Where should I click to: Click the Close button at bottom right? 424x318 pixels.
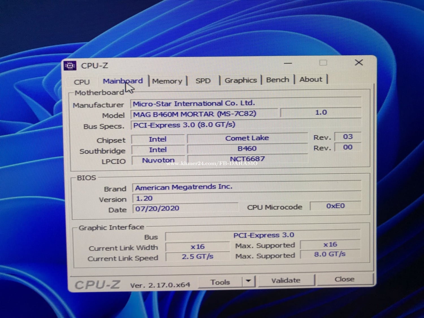[x=344, y=279]
